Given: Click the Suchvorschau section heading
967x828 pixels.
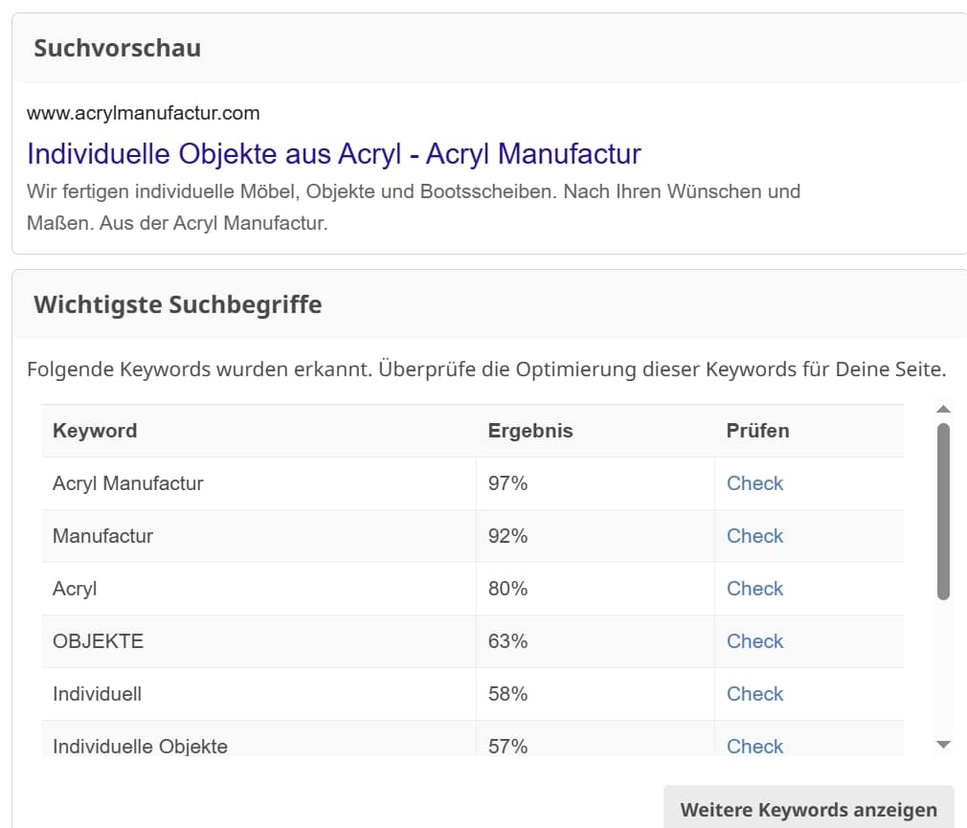Looking at the screenshot, I should pyautogui.click(x=117, y=48).
